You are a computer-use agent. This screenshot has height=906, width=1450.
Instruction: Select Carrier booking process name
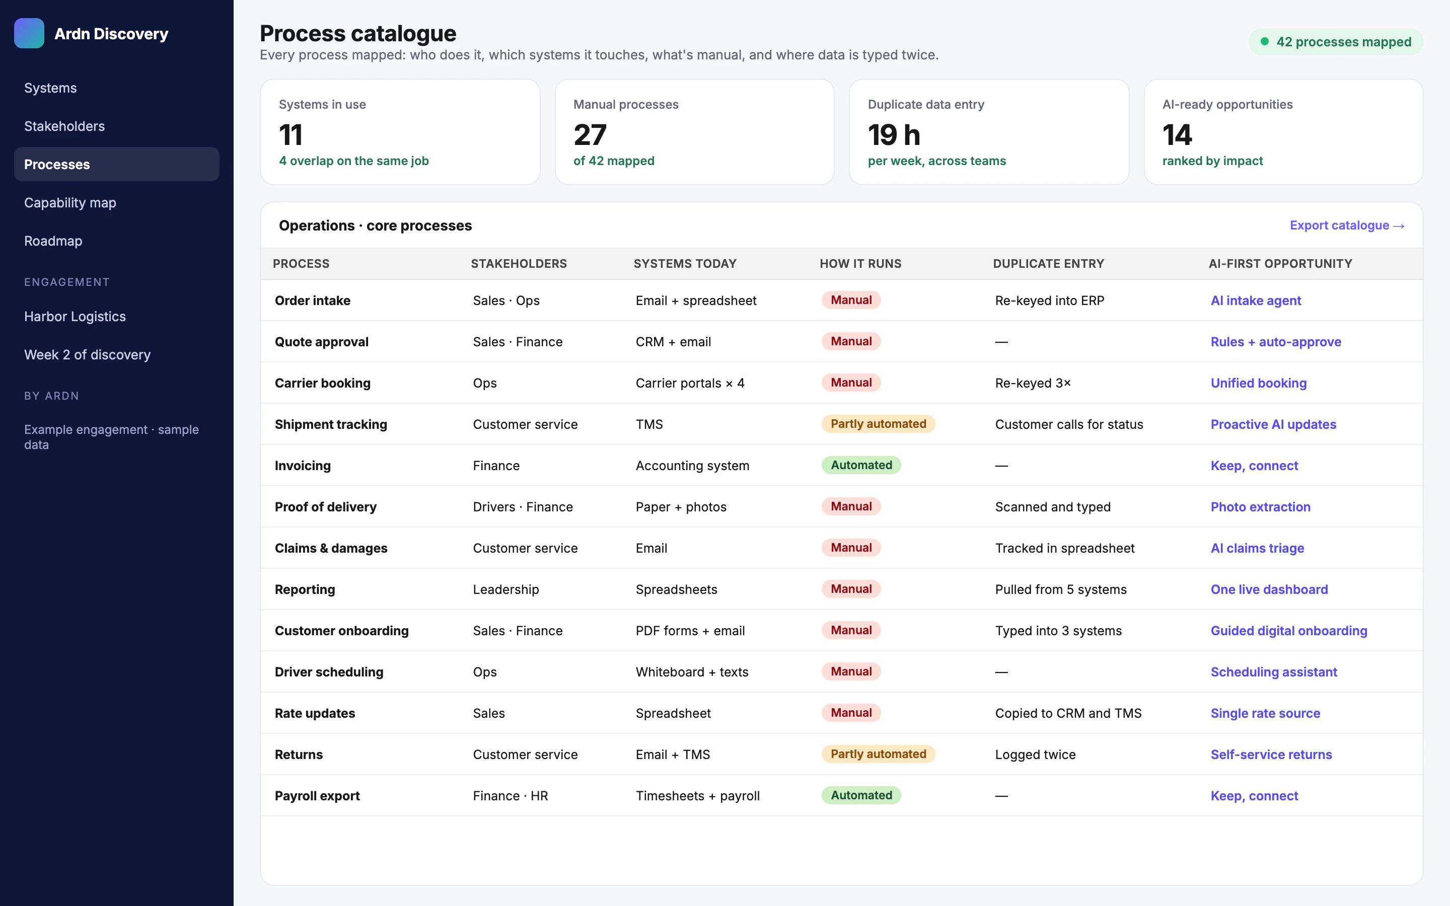pyautogui.click(x=322, y=384)
